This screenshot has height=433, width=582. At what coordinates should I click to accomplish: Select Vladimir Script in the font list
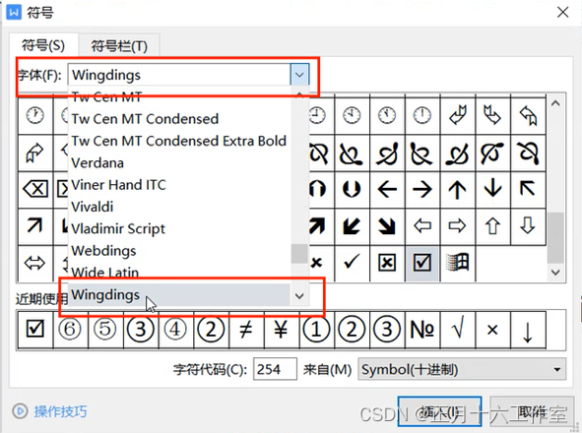pyautogui.click(x=180, y=228)
